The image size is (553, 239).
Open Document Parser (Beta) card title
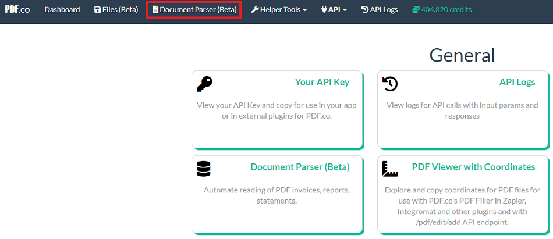pos(300,167)
